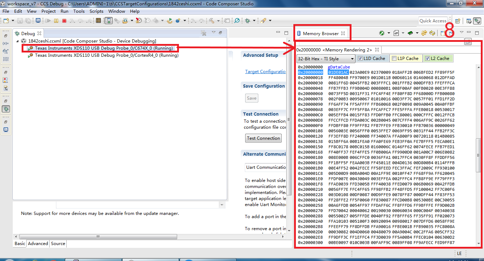Viewport: 484px width, 261px height.
Task: Click Registers 1010 icon in left sidebar
Action: pyautogui.click(x=6, y=59)
